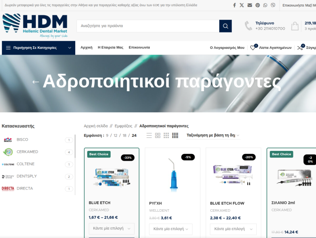Show 18 products per page

[124, 136]
